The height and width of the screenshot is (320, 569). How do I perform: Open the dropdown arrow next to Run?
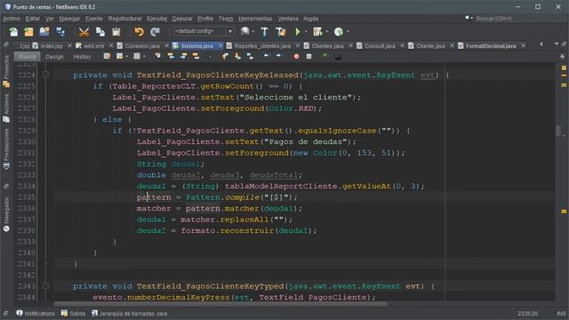coord(306,32)
